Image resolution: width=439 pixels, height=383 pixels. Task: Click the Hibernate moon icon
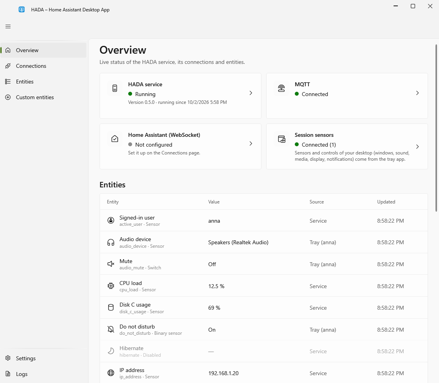point(111,351)
